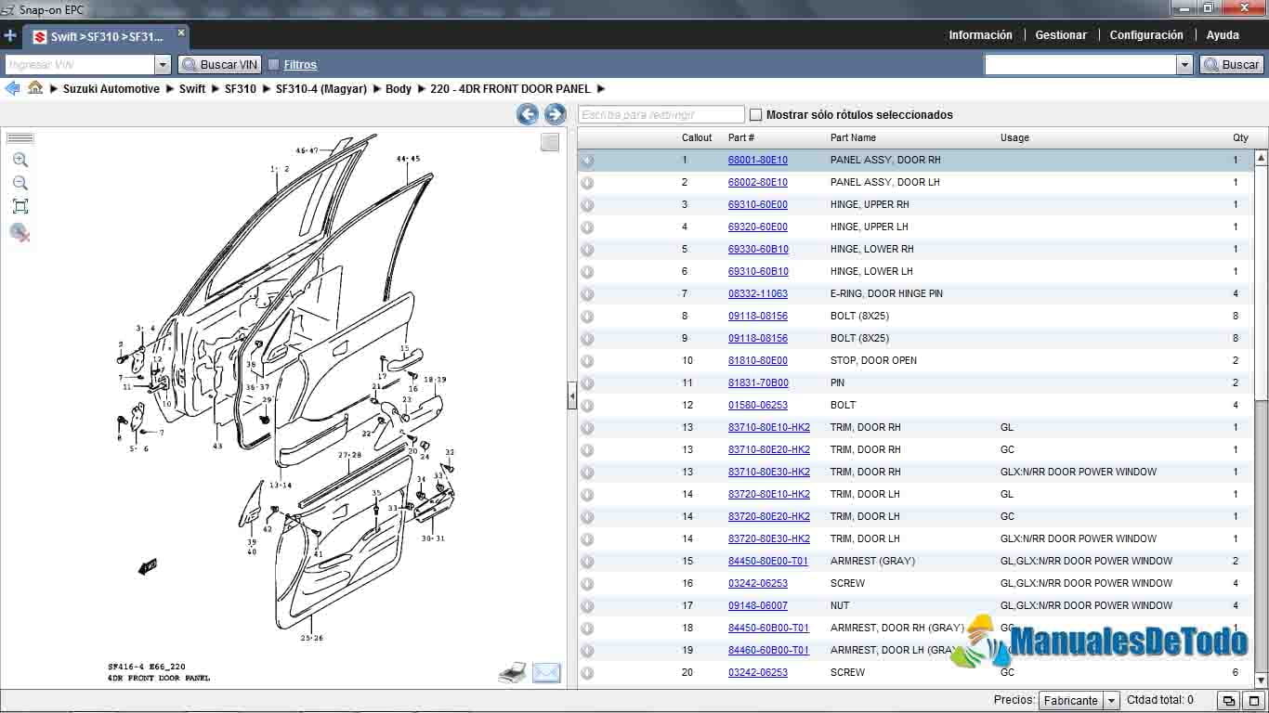Viewport: 1269px width, 713px height.
Task: Go to home icon in breadcrumb
Action: tap(35, 88)
